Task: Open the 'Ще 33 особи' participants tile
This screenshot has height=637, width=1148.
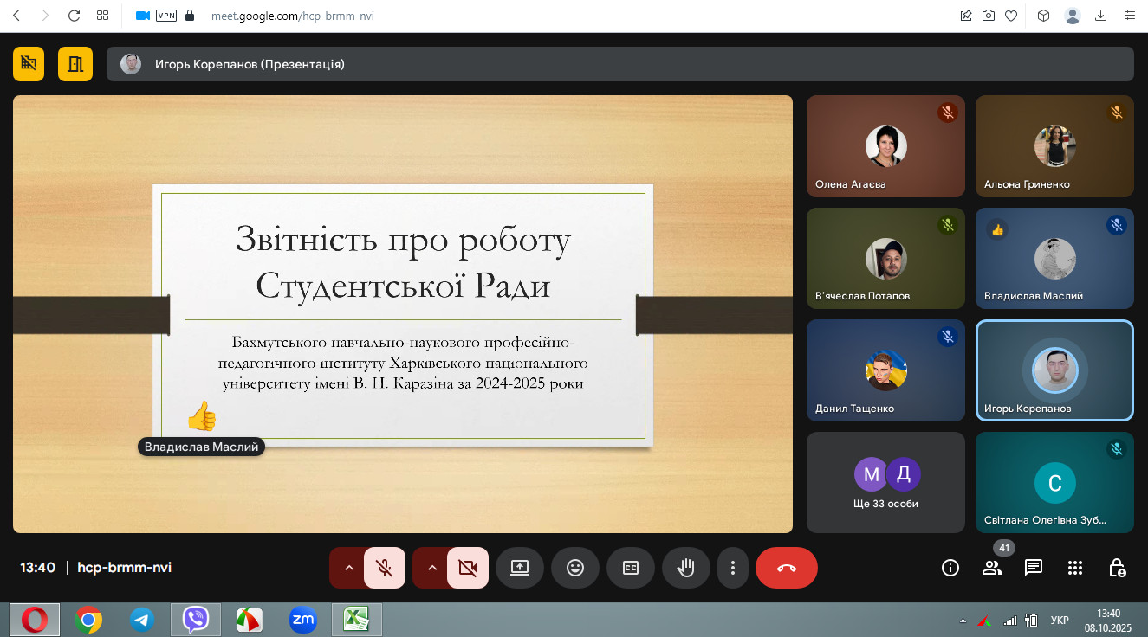Action: 885,482
